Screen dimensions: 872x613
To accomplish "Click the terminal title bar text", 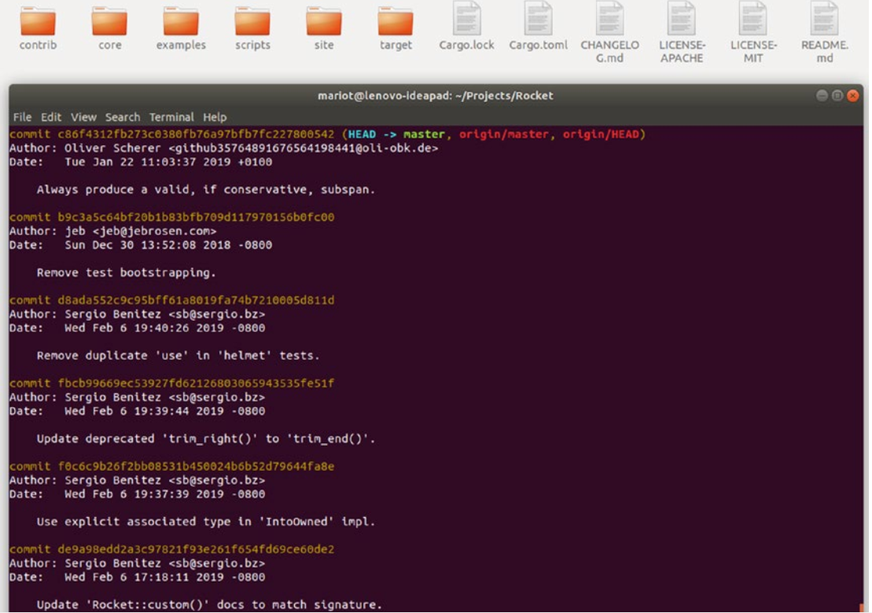I will click(x=436, y=96).
